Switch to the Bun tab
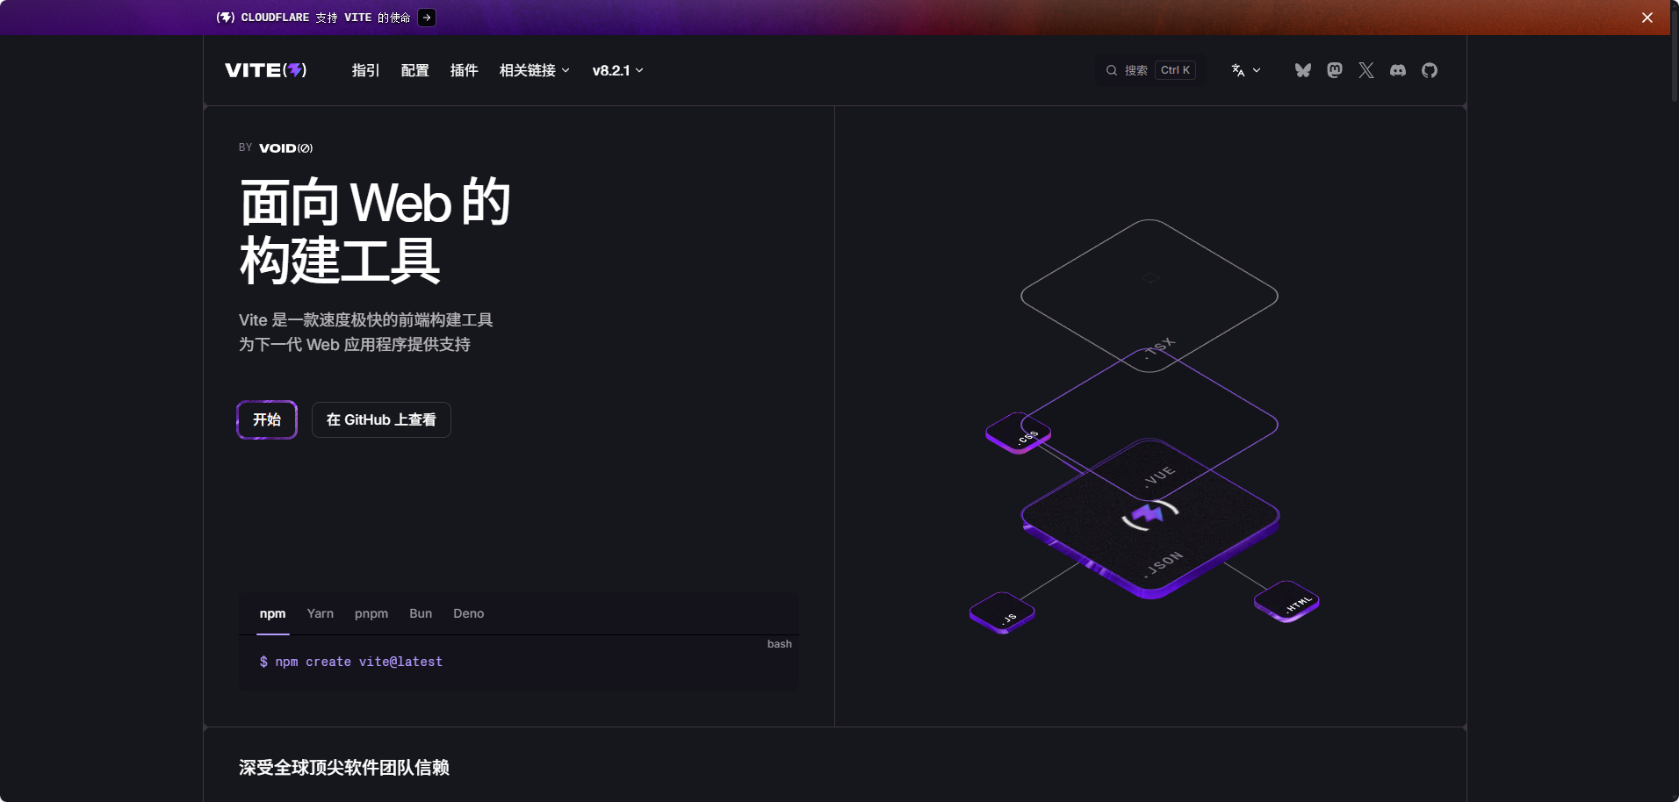The height and width of the screenshot is (802, 1679). pyautogui.click(x=421, y=613)
